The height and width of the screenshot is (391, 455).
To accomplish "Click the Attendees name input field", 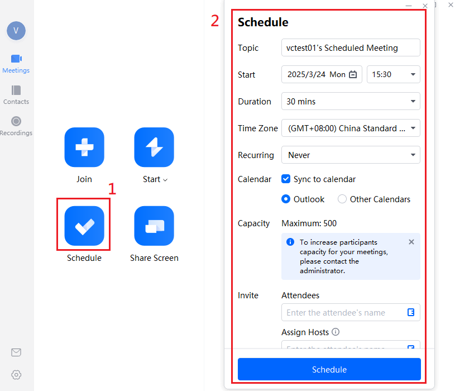I will (x=351, y=312).
